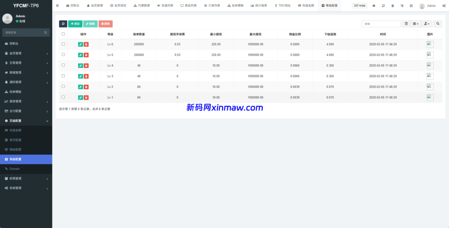Viewport: 449px width, 228px height.
Task: Expand 交易管理 in the sidebar
Action: coord(26,63)
